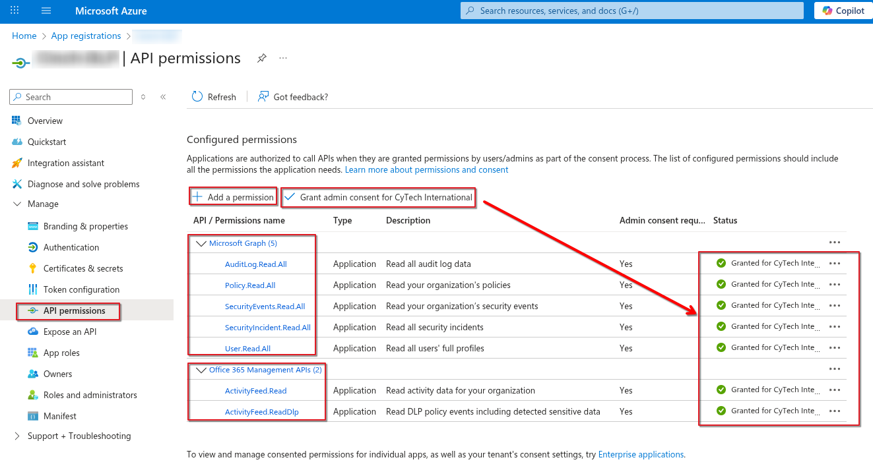The width and height of the screenshot is (873, 468).
Task: Open Certificates & secrets menu item
Action: tap(83, 268)
